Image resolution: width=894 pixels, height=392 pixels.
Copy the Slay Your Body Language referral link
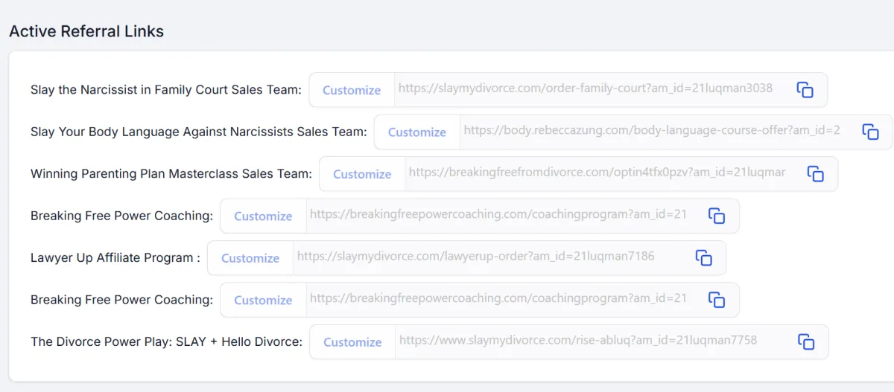870,132
